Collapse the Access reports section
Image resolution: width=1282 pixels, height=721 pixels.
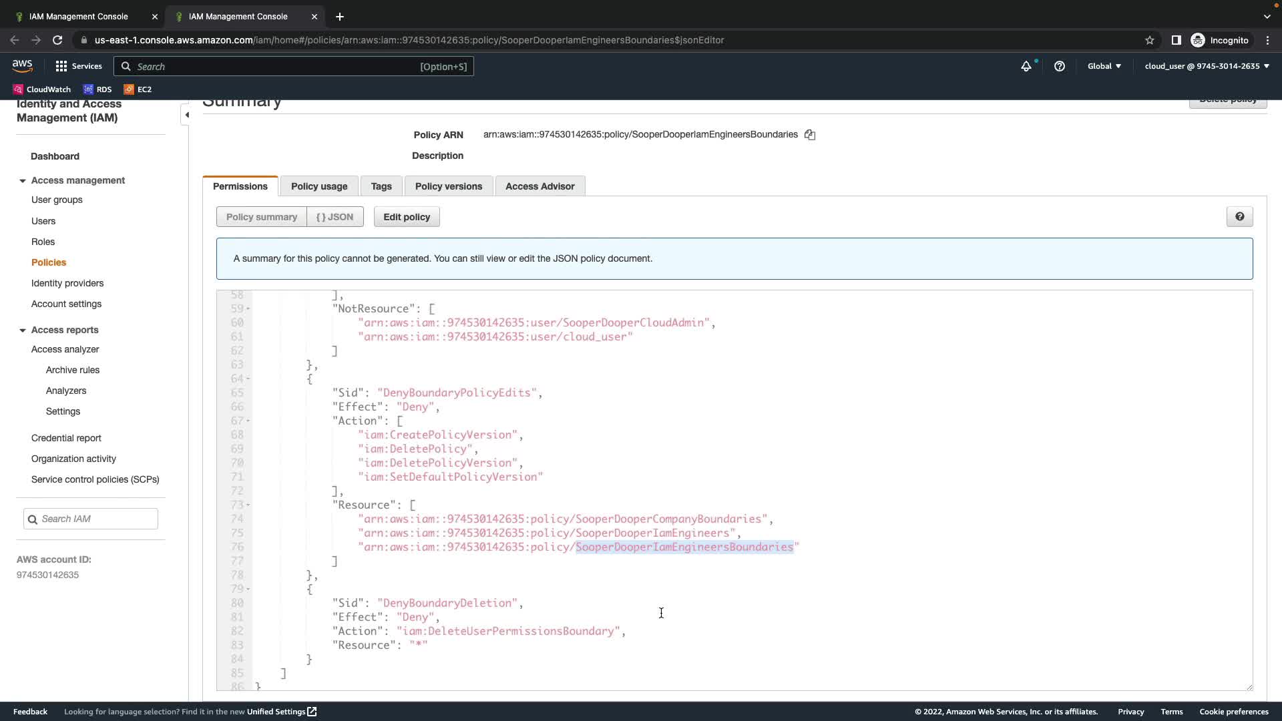(x=23, y=330)
